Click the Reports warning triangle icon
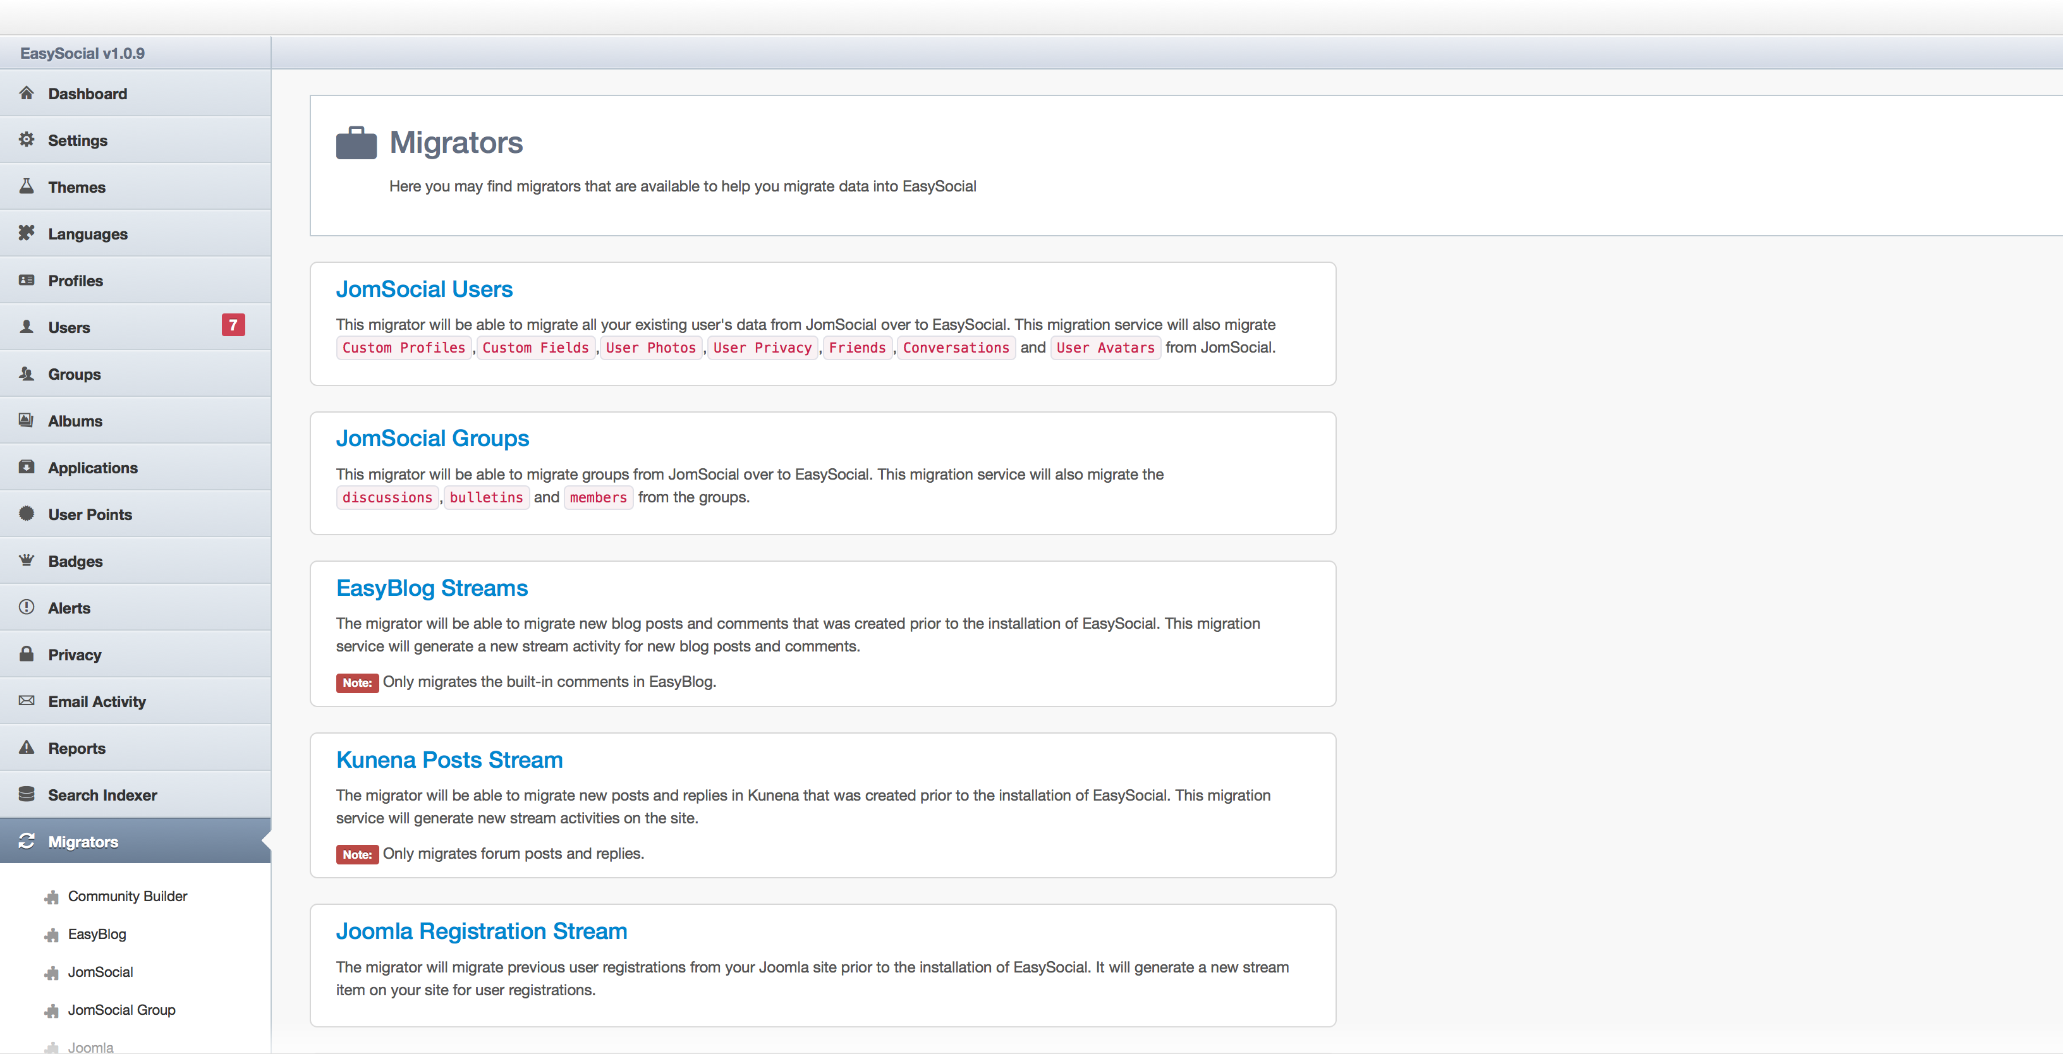 [x=27, y=748]
